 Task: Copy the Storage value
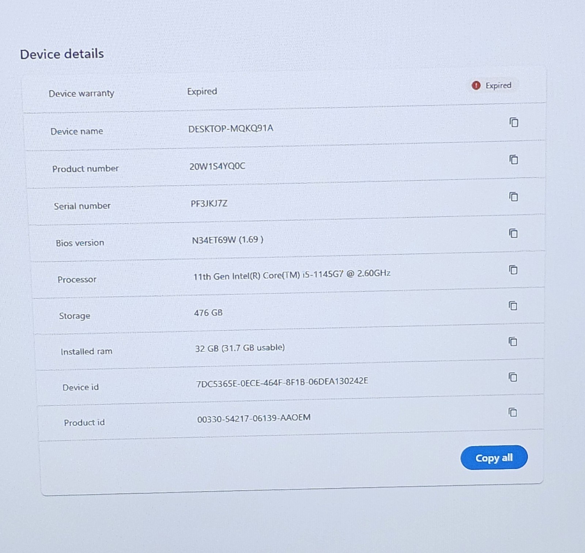[x=513, y=306]
